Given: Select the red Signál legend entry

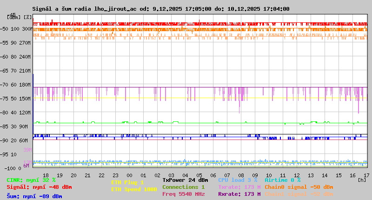Looking at the screenshot, I should [39, 187].
